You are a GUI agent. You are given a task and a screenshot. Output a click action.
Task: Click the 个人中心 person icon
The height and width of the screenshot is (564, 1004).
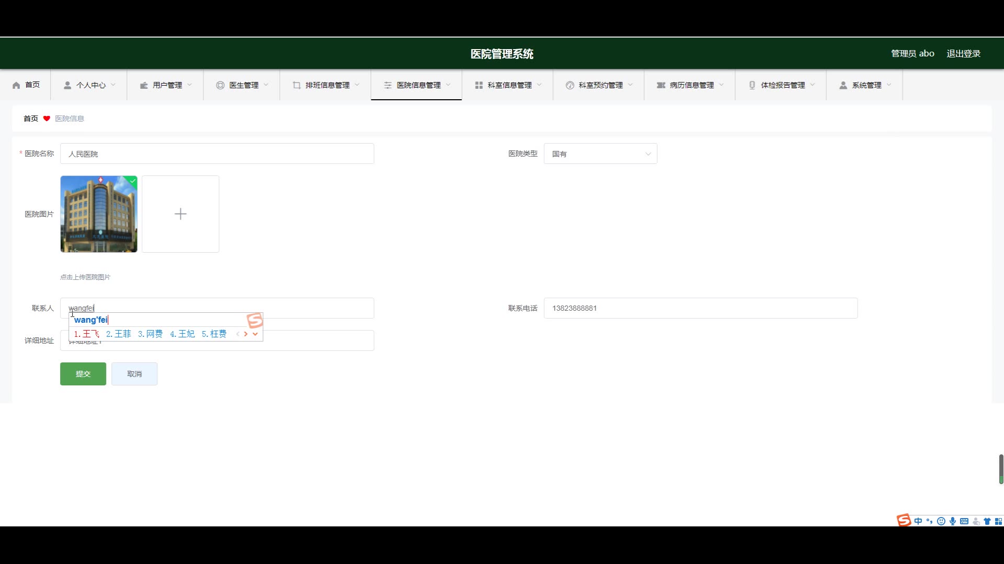67,85
